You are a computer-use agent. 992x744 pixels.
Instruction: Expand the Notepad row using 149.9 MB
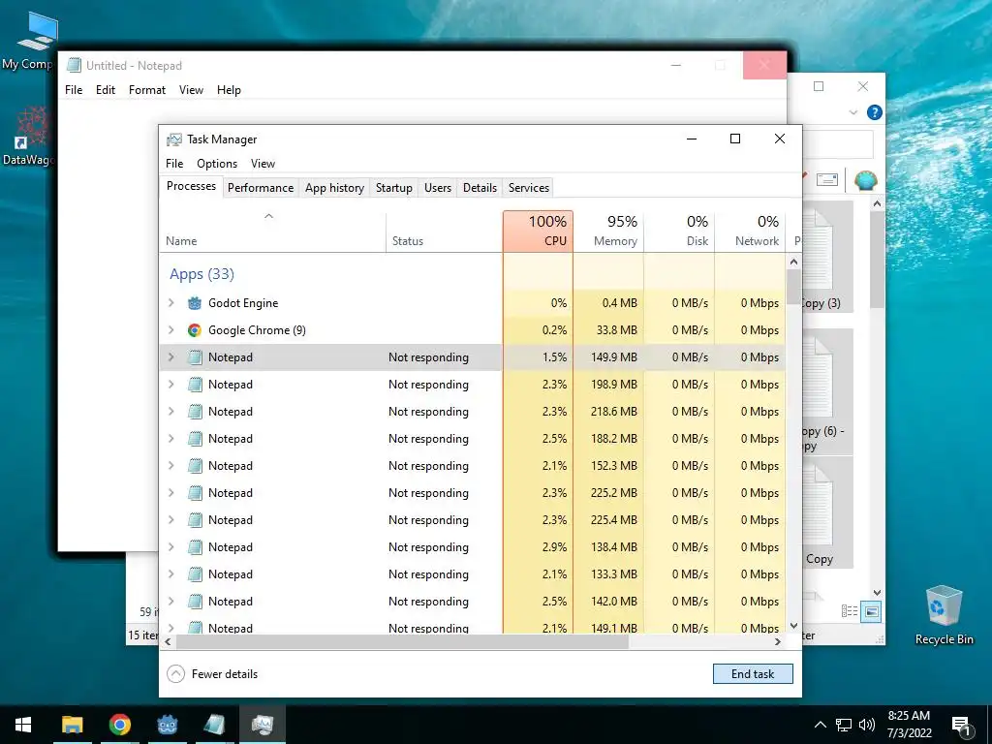coord(170,357)
